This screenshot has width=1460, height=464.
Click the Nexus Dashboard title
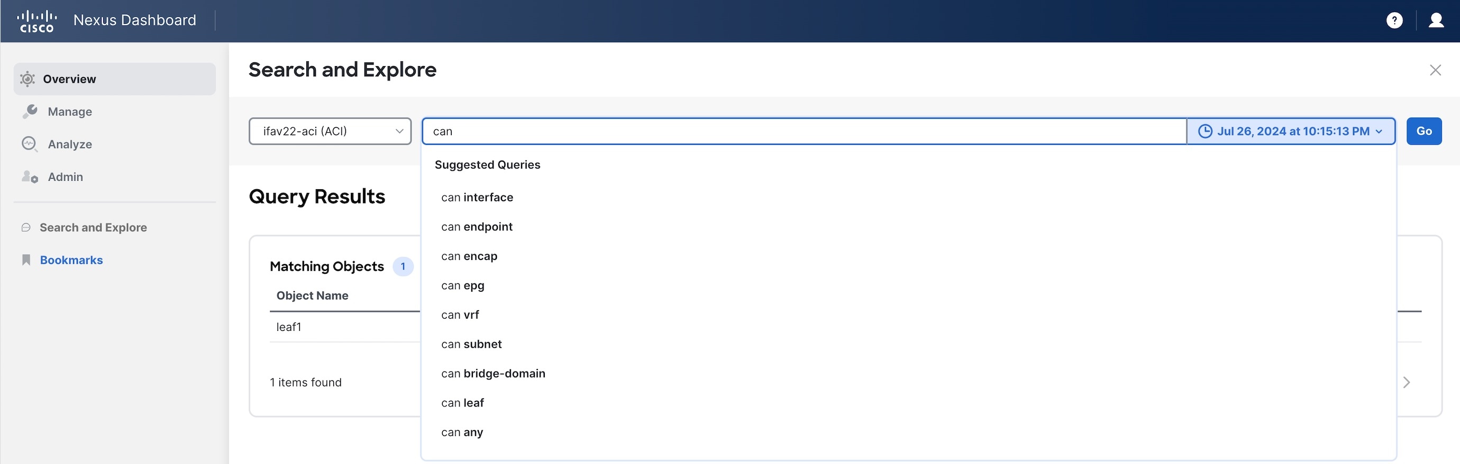click(135, 21)
